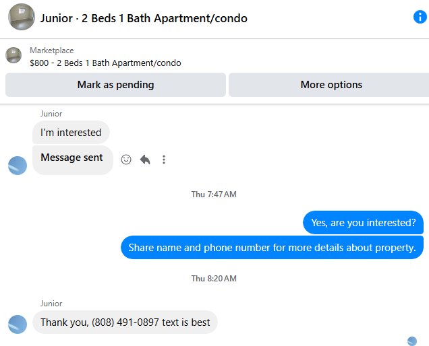Click the small seen-receipt avatar
Screen dimensions: 429x346
click(x=412, y=341)
